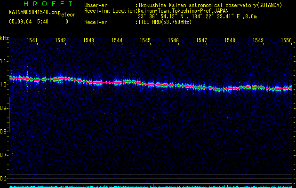Click the Receiver label
This screenshot has width=296, height=188.
click(x=96, y=22)
